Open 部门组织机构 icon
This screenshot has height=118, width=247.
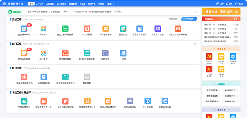[65, 53]
